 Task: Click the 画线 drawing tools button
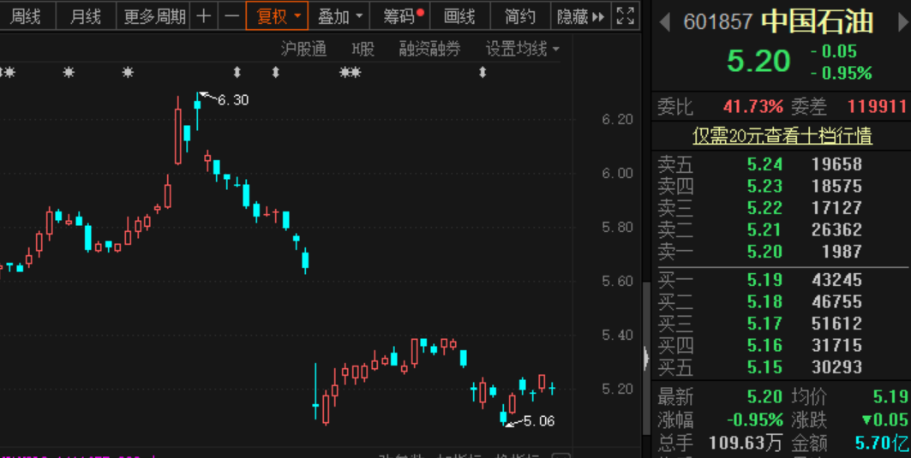point(460,16)
